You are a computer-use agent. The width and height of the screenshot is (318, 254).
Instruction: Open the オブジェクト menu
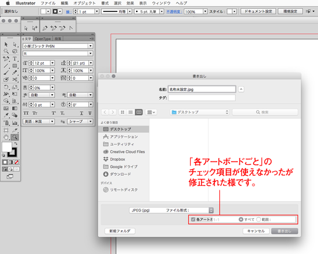[85, 3]
